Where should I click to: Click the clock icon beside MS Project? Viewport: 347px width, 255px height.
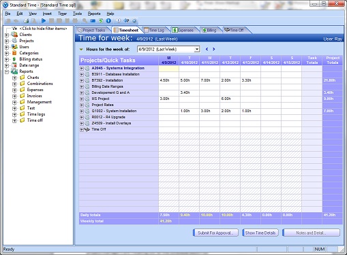tap(87, 99)
